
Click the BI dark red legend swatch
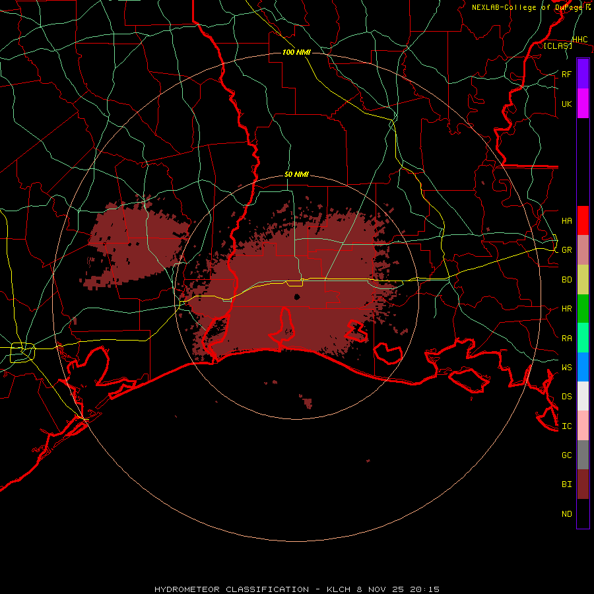[583, 484]
